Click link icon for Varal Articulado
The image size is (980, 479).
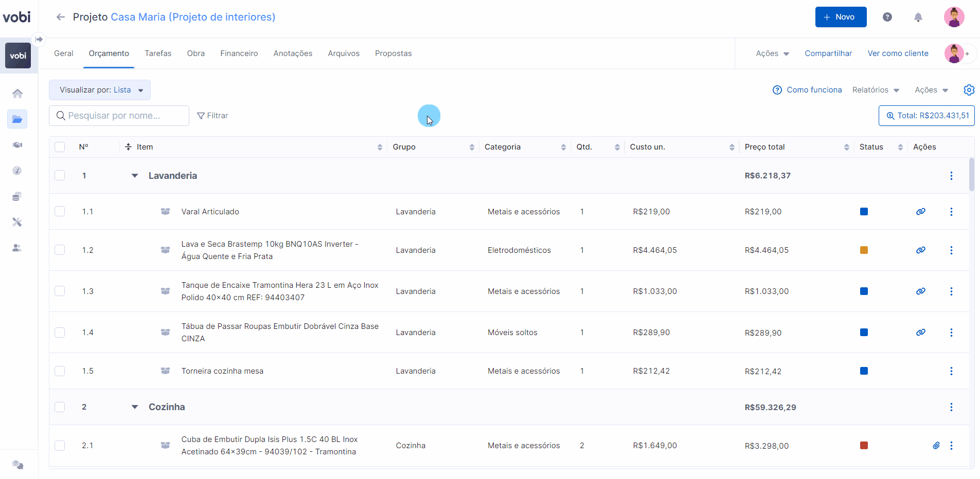(920, 212)
